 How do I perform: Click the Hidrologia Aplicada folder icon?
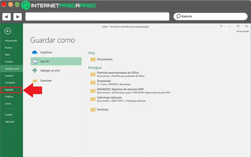click(93, 99)
